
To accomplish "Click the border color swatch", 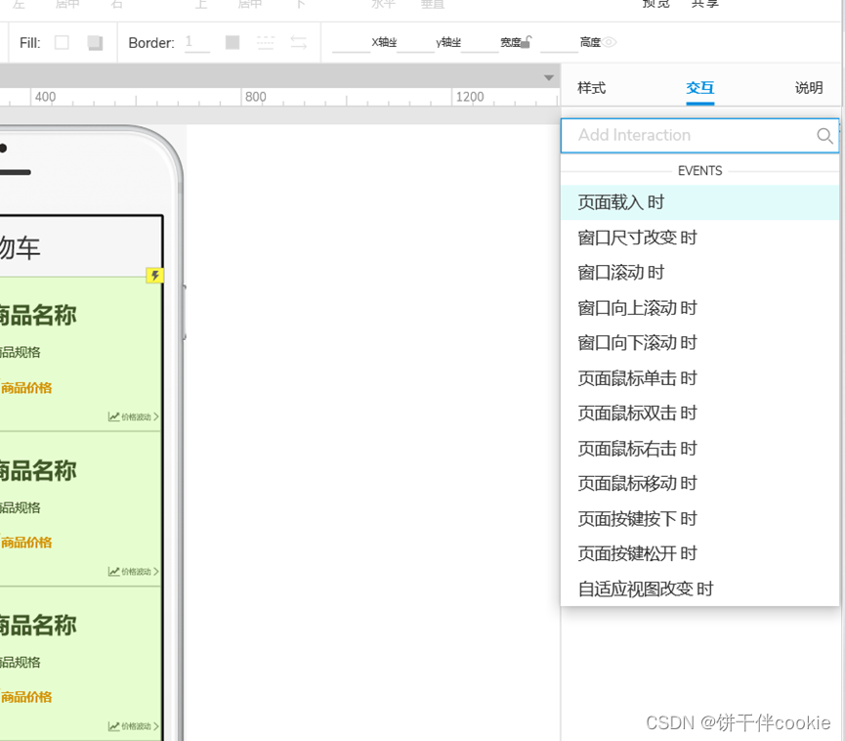I will pyautogui.click(x=232, y=42).
